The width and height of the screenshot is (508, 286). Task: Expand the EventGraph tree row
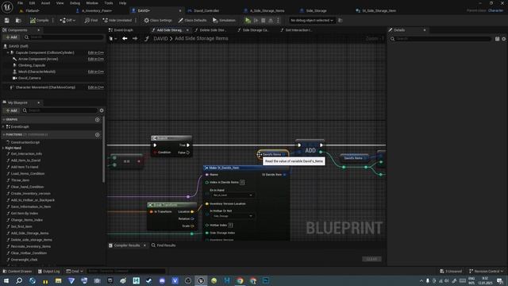(x=4, y=127)
